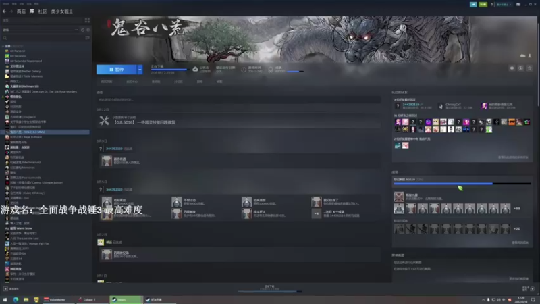The image size is (540, 304).
Task: Click the orange friend avatar in friends row
Action: click(512, 122)
